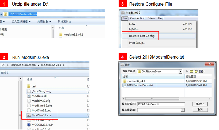
Task: Select the modsim32.cfg file icon
Action: [29, 101]
